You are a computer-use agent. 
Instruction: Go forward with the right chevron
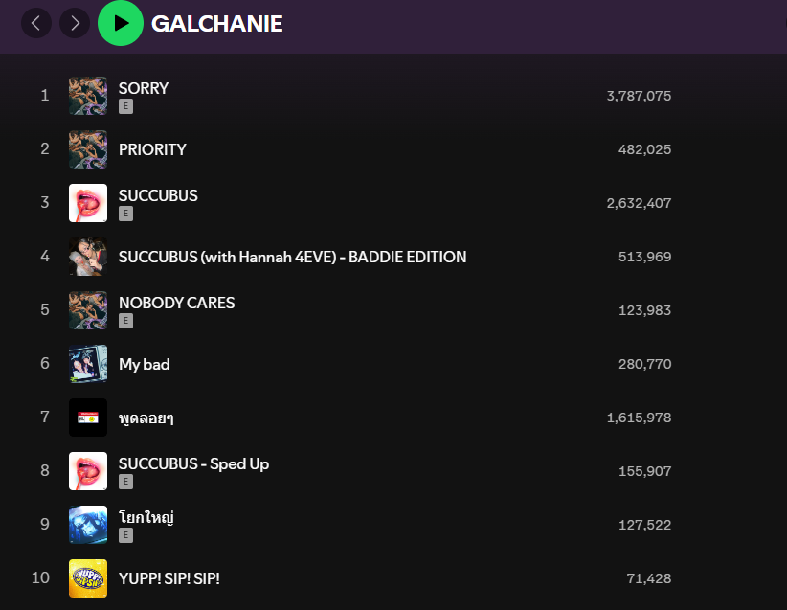point(75,23)
